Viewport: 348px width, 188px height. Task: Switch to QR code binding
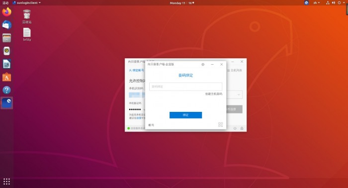(x=220, y=124)
